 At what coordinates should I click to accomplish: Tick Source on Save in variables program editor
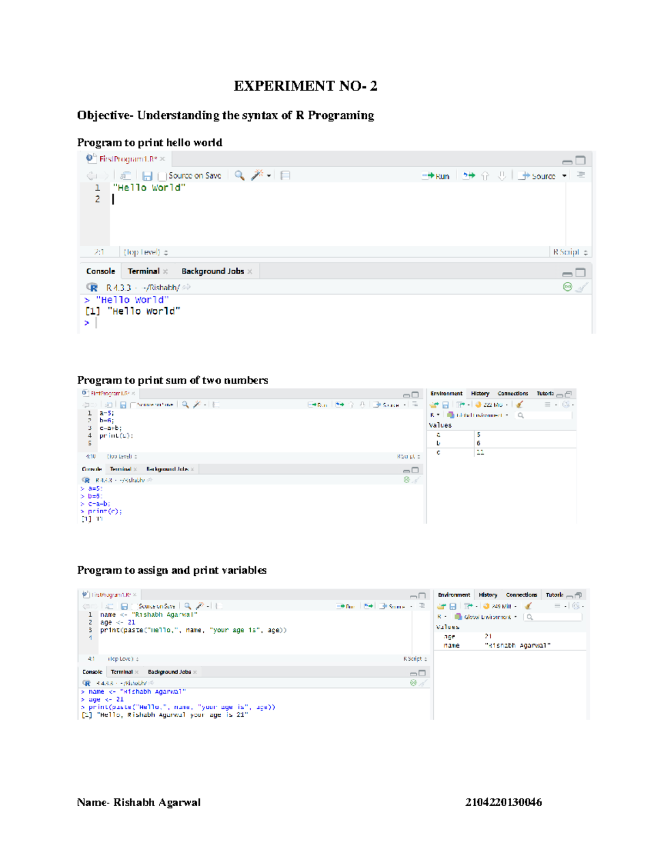[x=134, y=606]
